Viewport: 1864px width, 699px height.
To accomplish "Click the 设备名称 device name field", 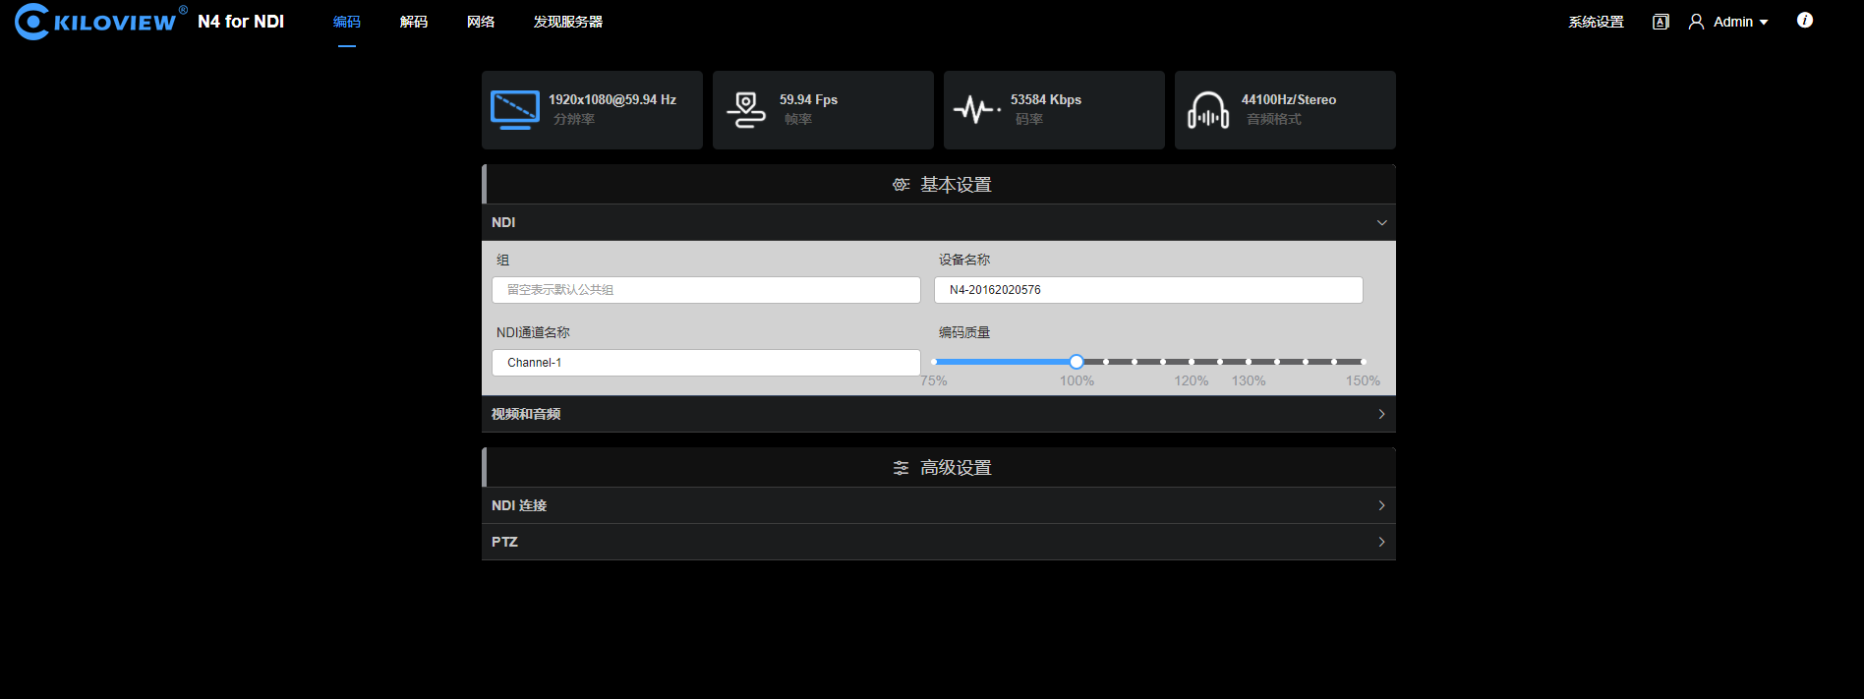I will 1148,290.
